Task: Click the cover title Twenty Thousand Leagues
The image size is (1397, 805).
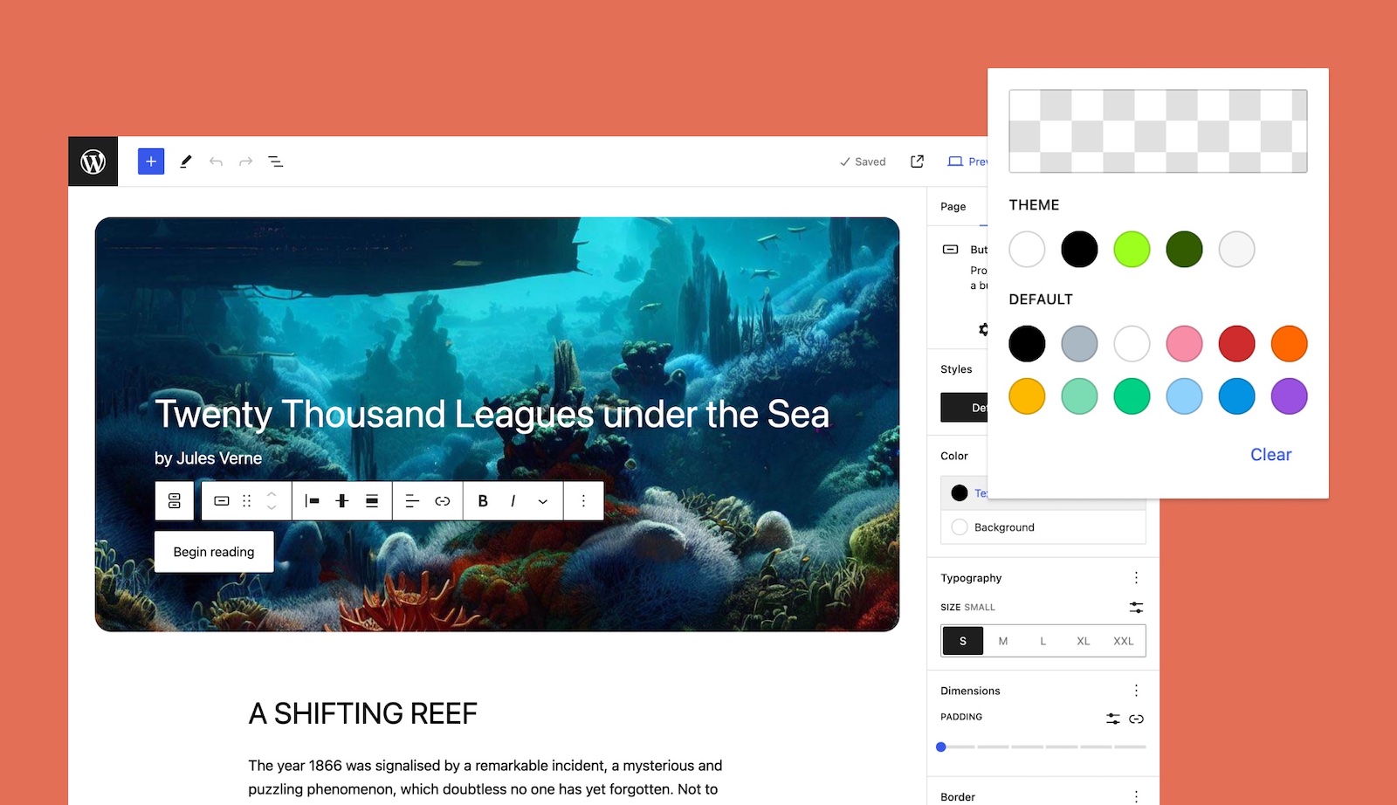Action: pyautogui.click(x=492, y=415)
